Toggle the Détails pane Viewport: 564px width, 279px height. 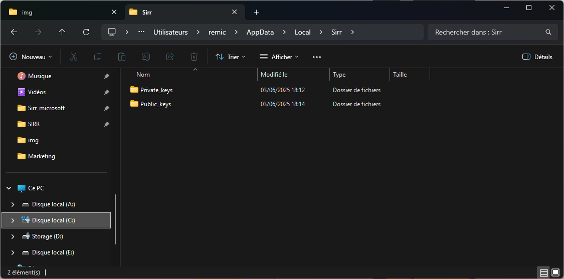pyautogui.click(x=537, y=57)
